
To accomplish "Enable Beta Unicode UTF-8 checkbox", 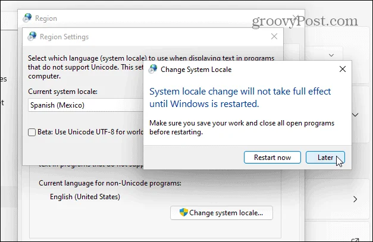I will (32, 132).
